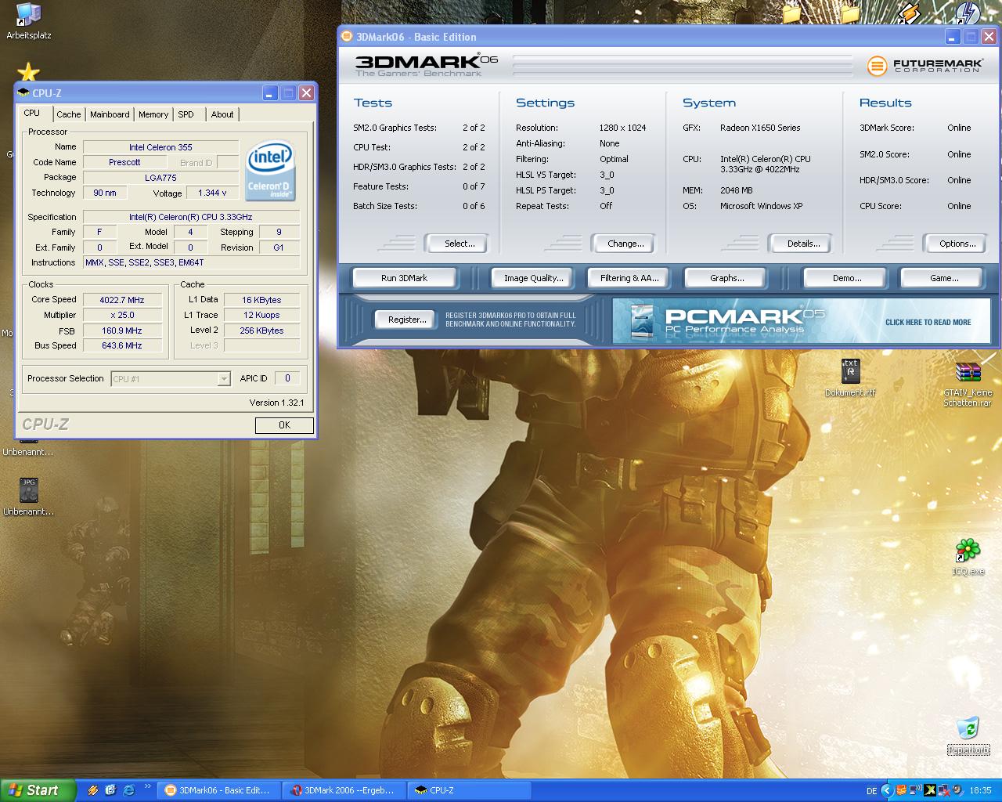Expand the Processor Selection dropdown
Viewport: 1002px width, 802px height.
pyautogui.click(x=223, y=379)
